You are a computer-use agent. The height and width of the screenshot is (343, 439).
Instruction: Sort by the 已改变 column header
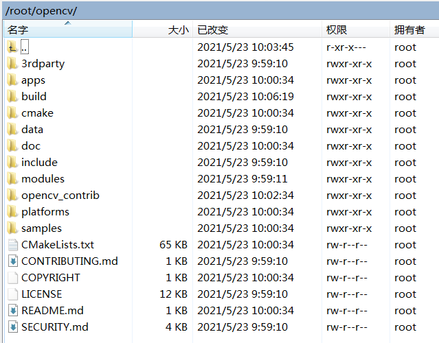[x=257, y=29]
